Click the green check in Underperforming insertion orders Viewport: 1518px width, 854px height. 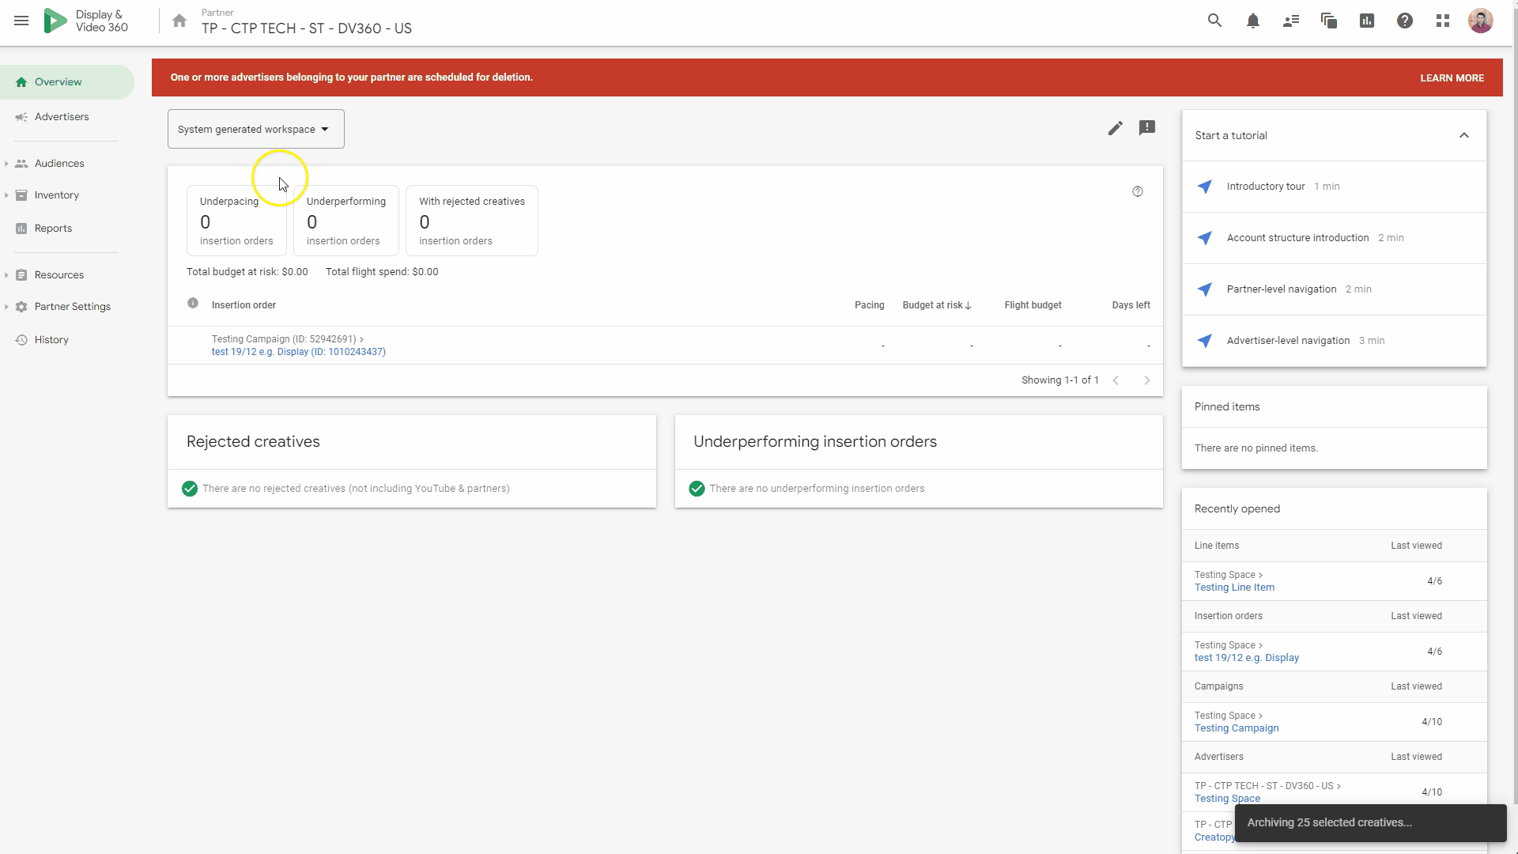(697, 489)
